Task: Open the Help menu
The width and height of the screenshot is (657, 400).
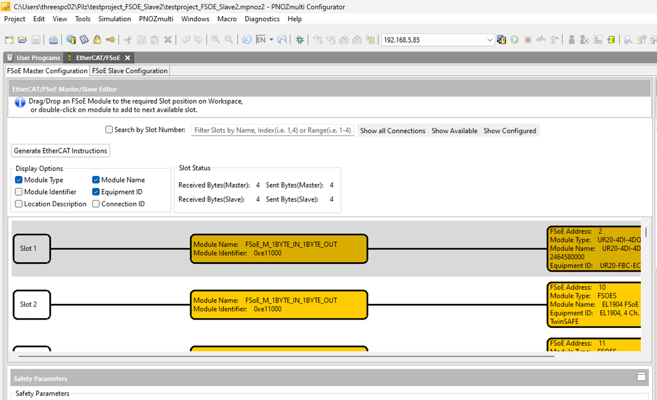Action: click(x=294, y=19)
